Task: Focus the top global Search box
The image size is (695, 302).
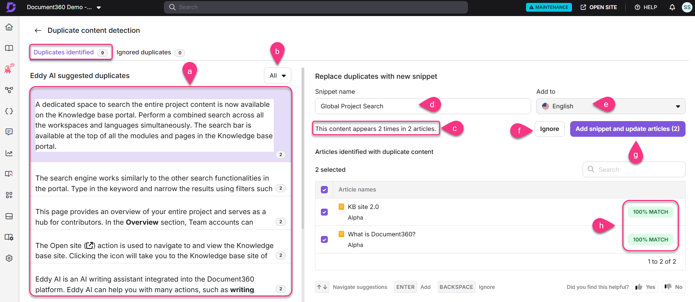Action: pos(316,7)
